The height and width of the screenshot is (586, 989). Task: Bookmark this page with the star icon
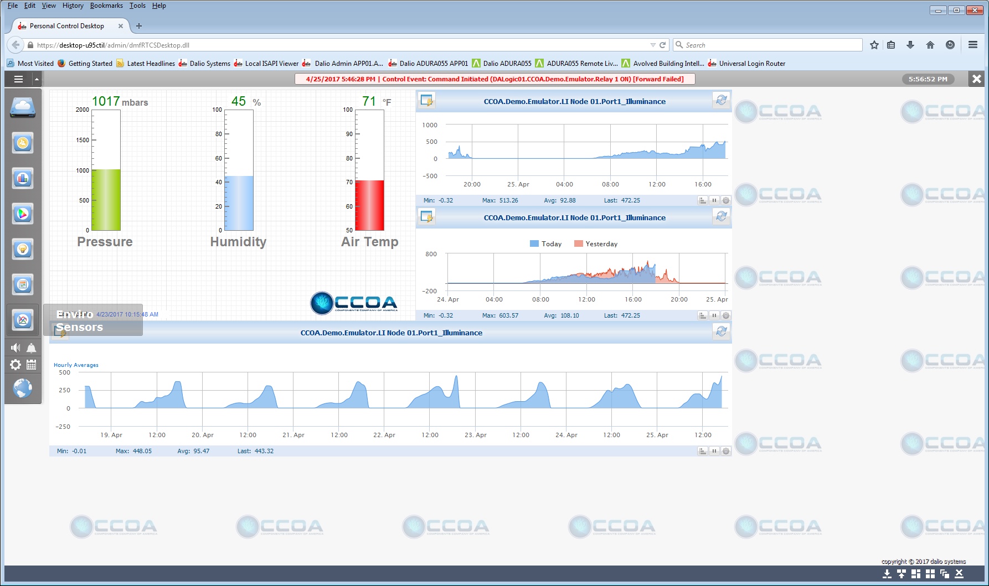(874, 45)
